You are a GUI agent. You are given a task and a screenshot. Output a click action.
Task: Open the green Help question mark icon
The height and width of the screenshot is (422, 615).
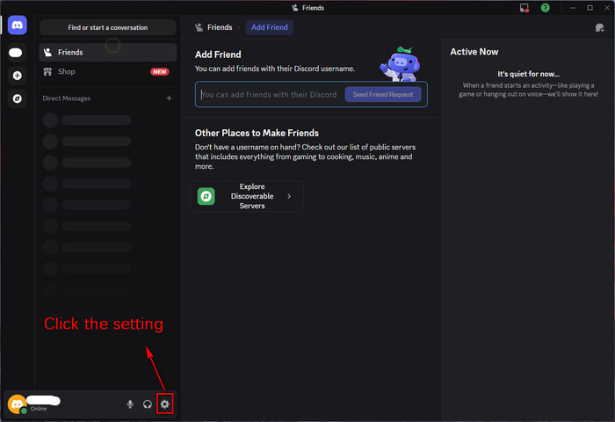(x=546, y=8)
